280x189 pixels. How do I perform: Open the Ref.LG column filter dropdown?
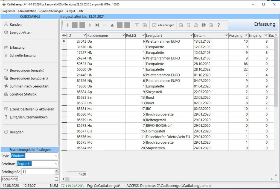coord(143,35)
